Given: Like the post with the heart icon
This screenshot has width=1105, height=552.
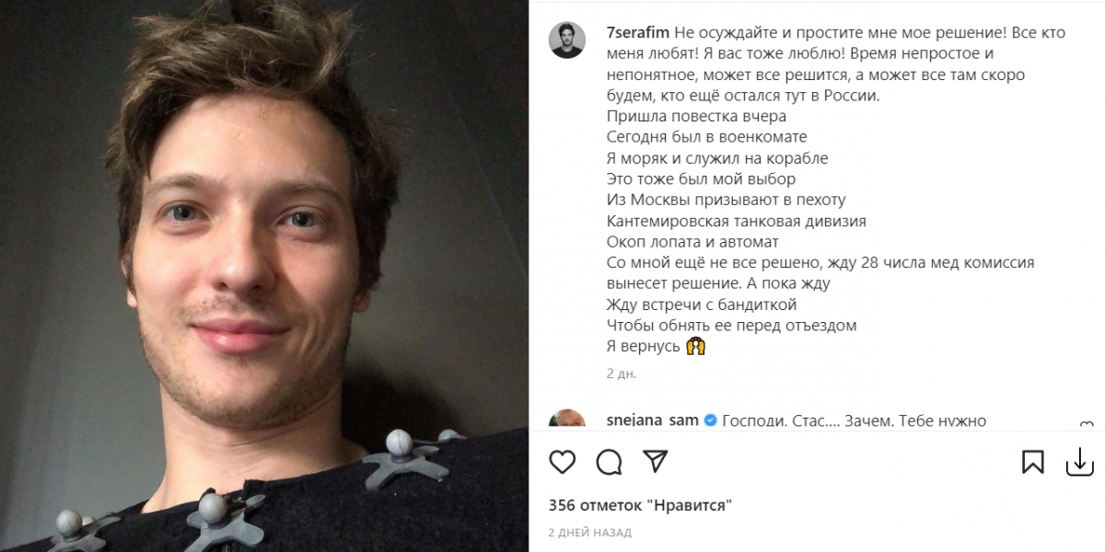Looking at the screenshot, I should tap(562, 462).
